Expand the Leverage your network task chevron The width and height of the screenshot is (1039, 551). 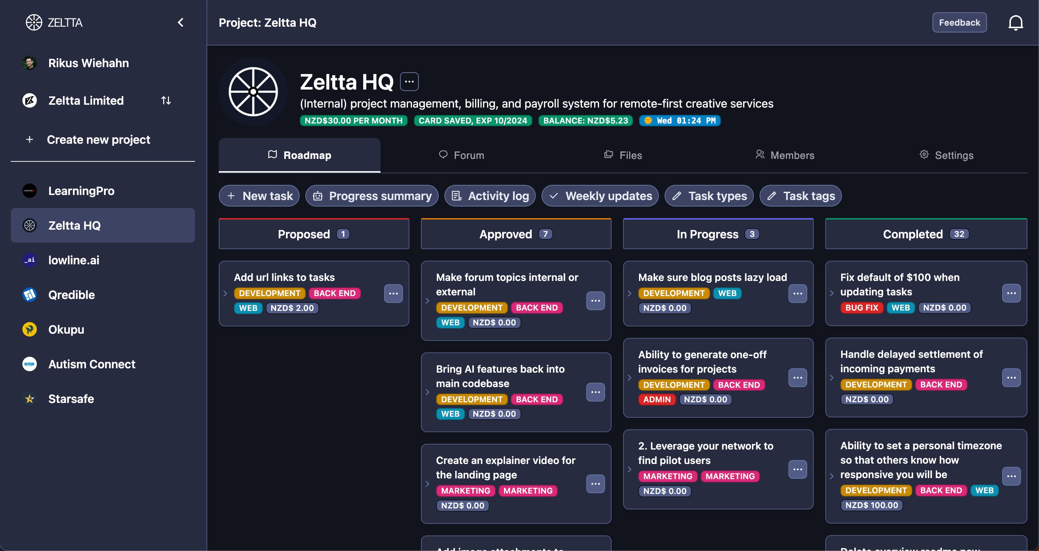[x=630, y=469]
